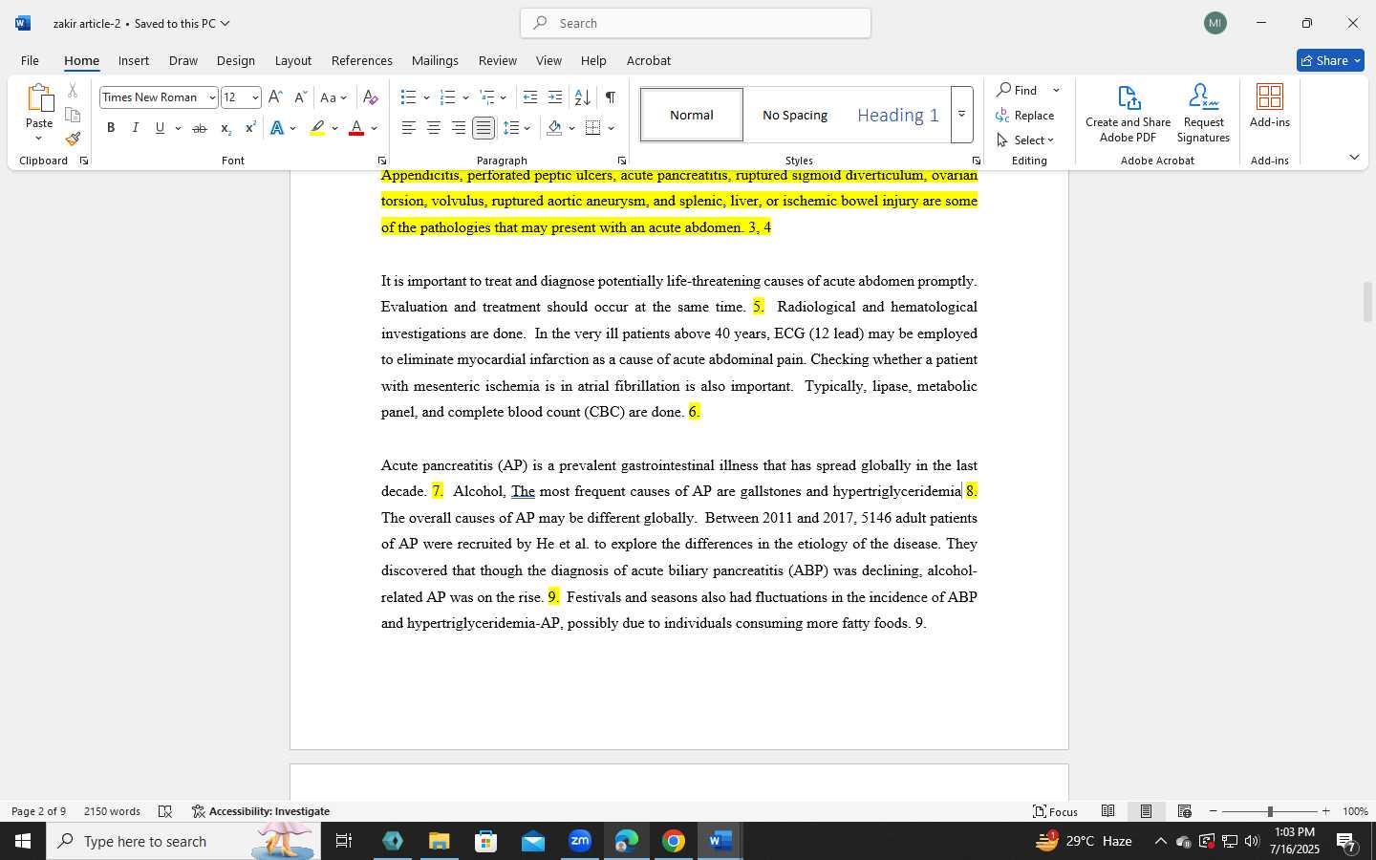Screen dimensions: 1376x860
Task: Open Paragraph dialog launcher
Action: (622, 161)
